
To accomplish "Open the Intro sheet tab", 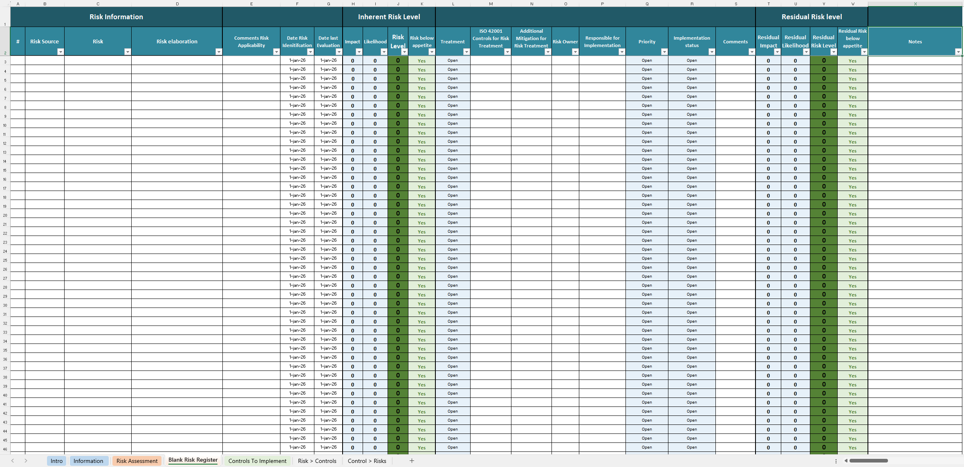I will tap(56, 461).
